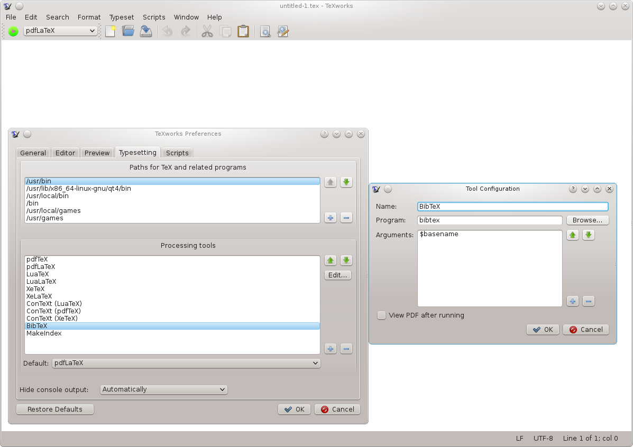This screenshot has height=447, width=633.
Task: Move selected processing tool up
Action: click(331, 260)
